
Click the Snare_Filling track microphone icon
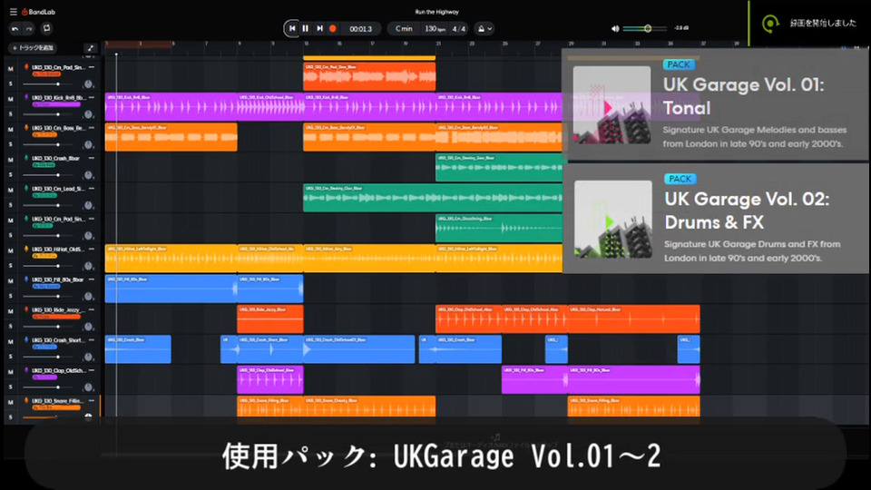26,400
